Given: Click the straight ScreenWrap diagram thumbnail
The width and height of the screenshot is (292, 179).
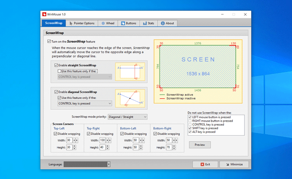Looking at the screenshot, I should (x=130, y=72).
